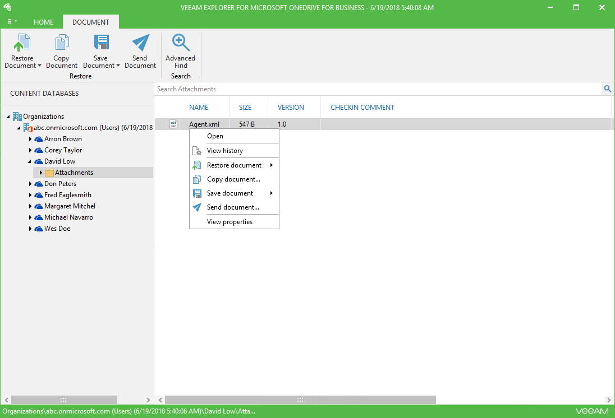Viewport: 615px width, 418px height.
Task: Click the Send Document paper-plane icon
Action: (140, 43)
